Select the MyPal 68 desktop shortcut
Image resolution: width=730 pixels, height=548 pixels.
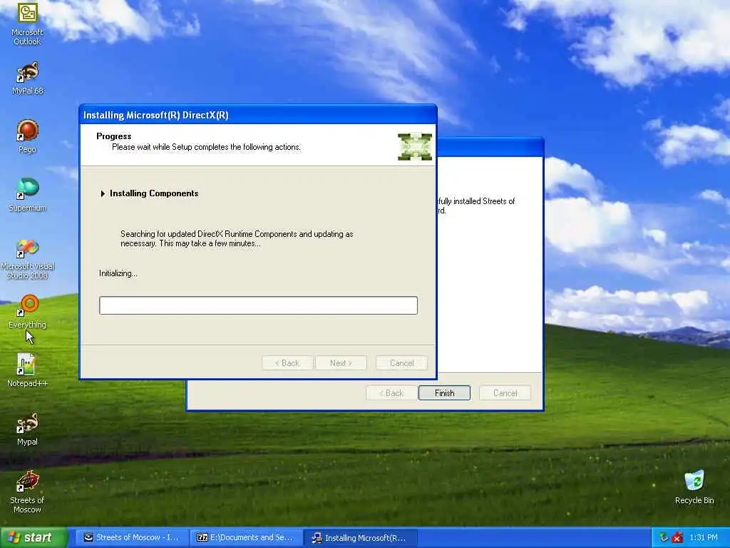point(27,78)
